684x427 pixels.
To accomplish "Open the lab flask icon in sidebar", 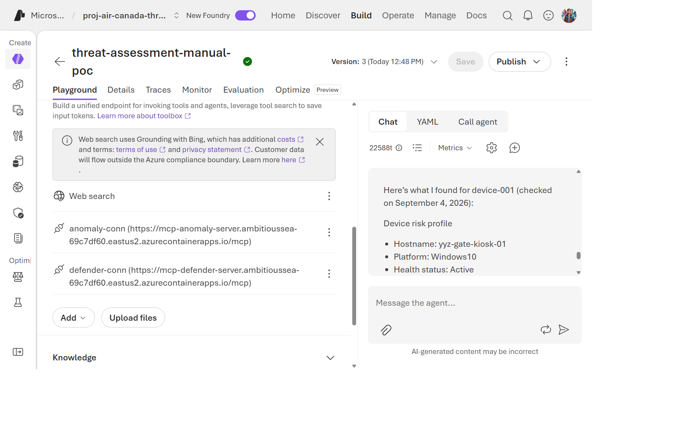I will 18,302.
